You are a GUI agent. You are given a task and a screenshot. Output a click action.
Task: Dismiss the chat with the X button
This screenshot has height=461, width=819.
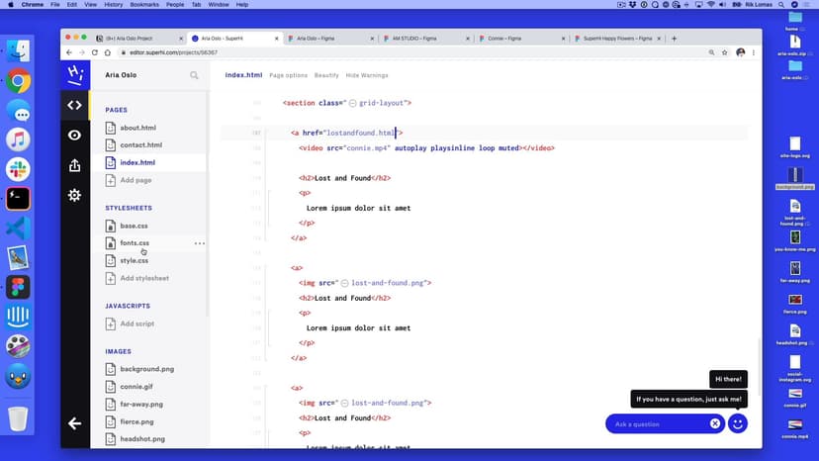pos(715,423)
